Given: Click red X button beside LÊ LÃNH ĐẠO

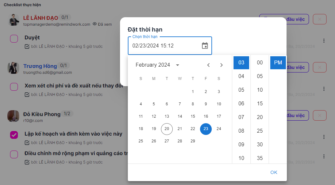Looking at the screenshot, I should click(319, 19).
